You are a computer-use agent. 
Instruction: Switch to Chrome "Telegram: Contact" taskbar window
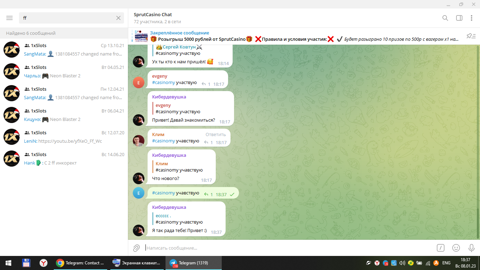80,263
